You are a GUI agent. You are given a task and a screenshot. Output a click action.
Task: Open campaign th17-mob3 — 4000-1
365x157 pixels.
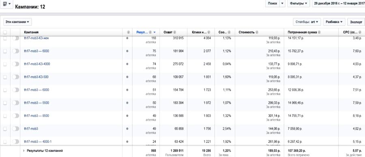pos(38,142)
